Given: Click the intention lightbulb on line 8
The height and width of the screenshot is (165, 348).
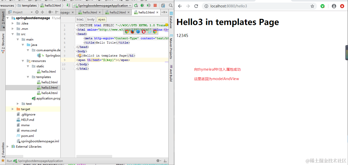Looking at the screenshot, I should [x=80, y=56].
